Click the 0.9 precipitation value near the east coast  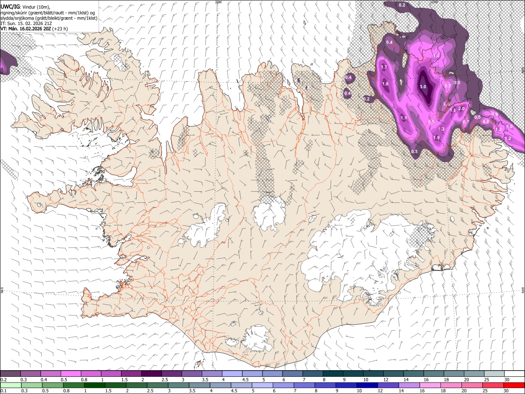[495, 115]
